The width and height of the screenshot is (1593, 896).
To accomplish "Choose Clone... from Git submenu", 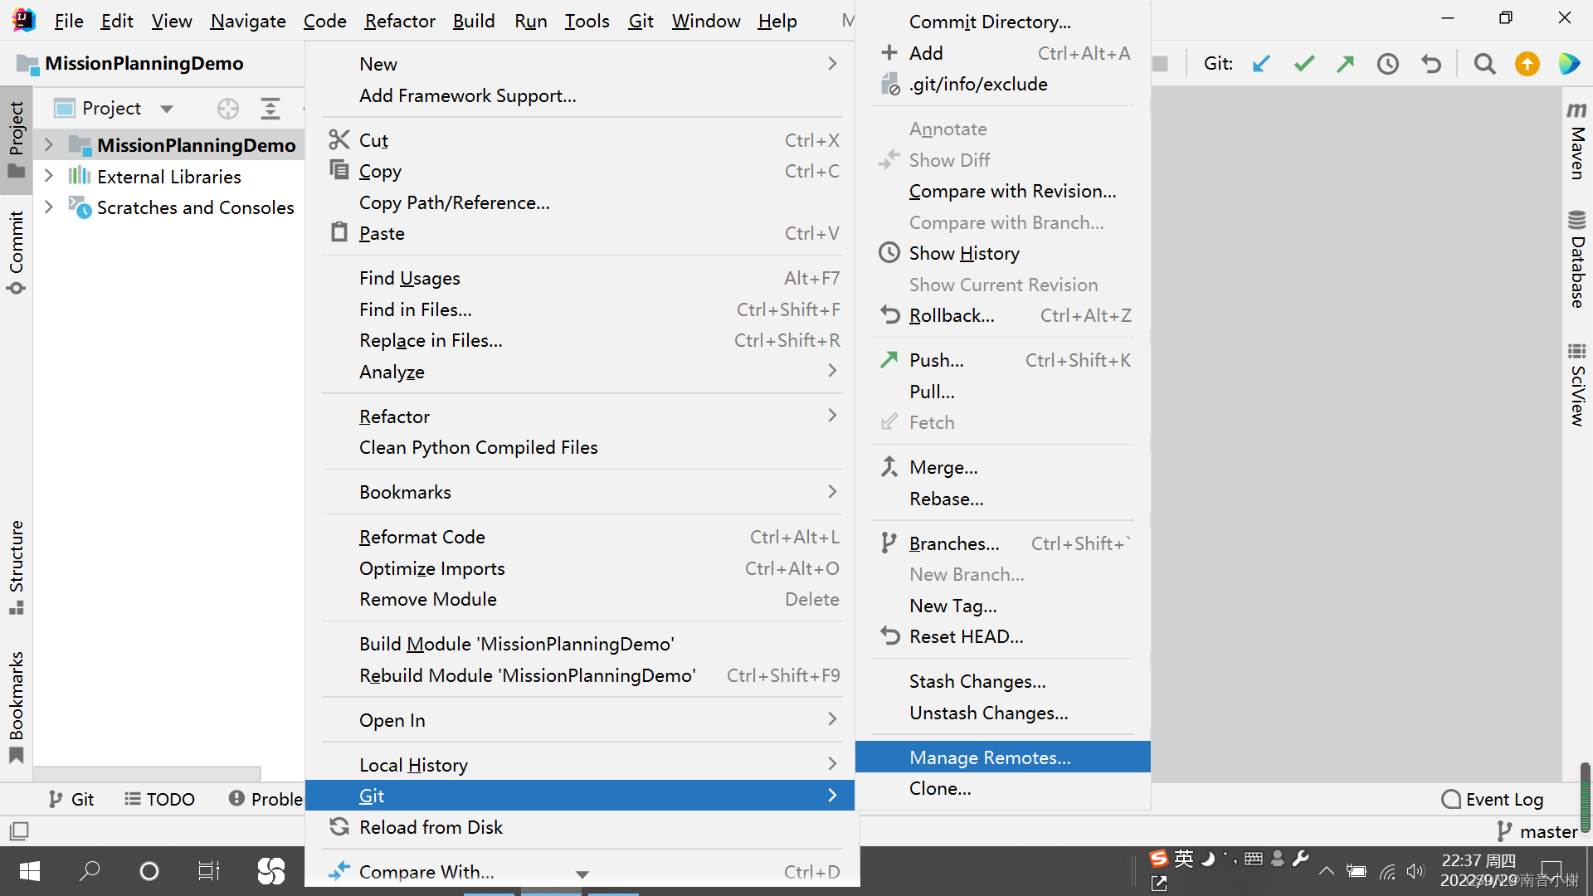I will (x=1003, y=788).
